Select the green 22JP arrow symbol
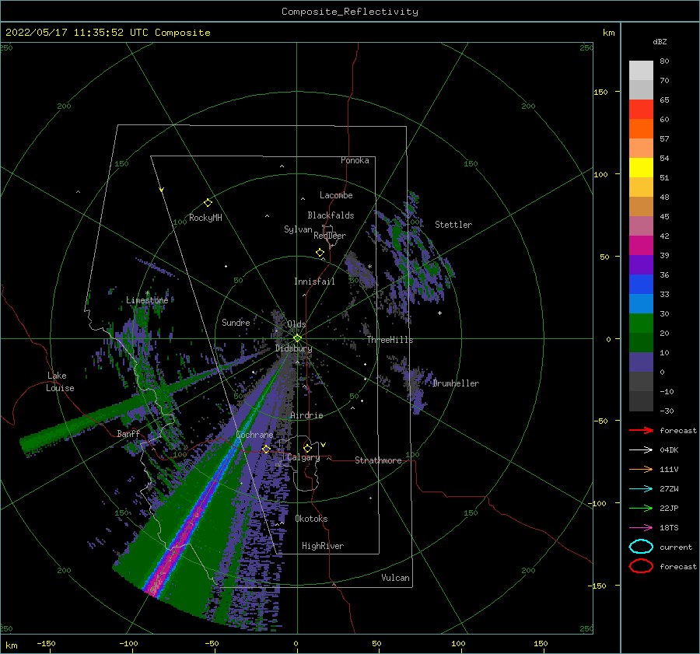 641,508
